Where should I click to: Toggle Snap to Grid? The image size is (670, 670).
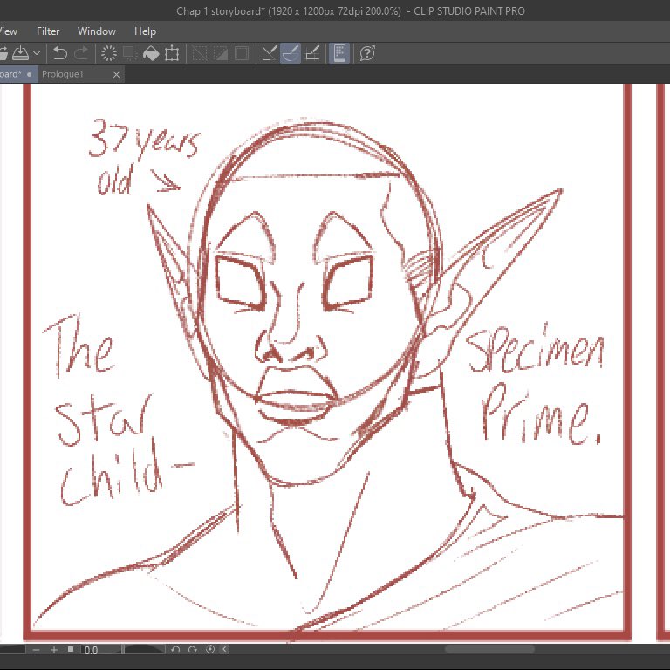[312, 53]
